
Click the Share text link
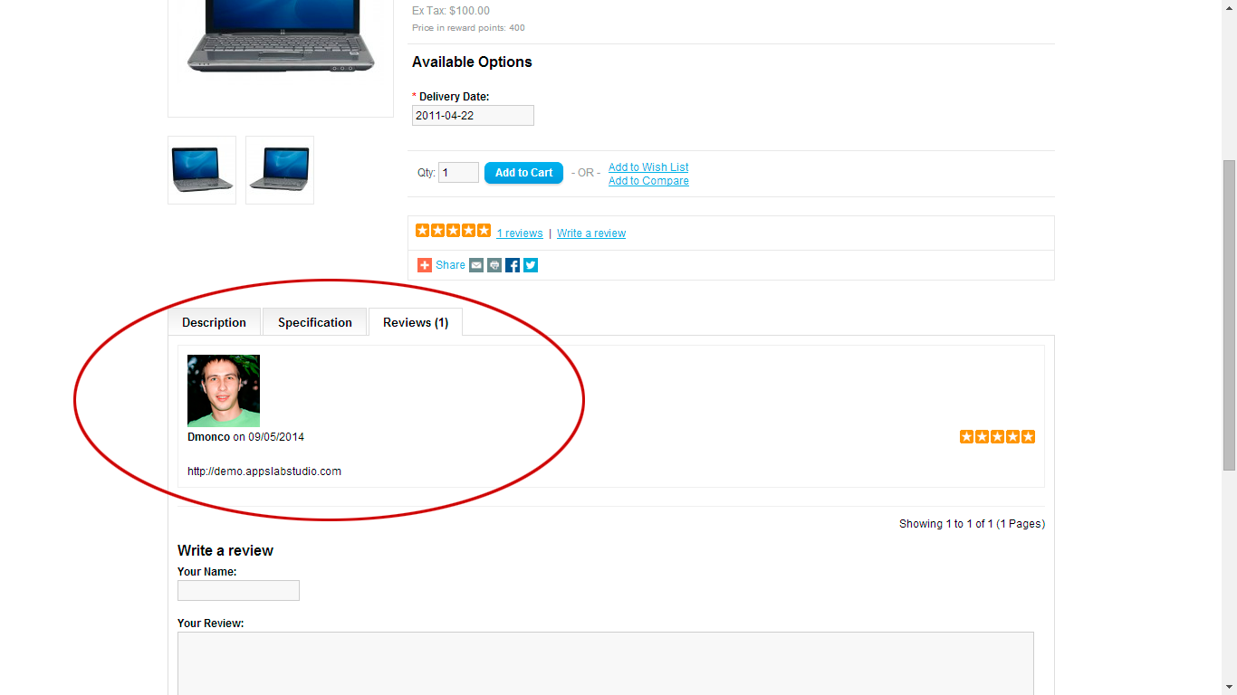(x=450, y=265)
